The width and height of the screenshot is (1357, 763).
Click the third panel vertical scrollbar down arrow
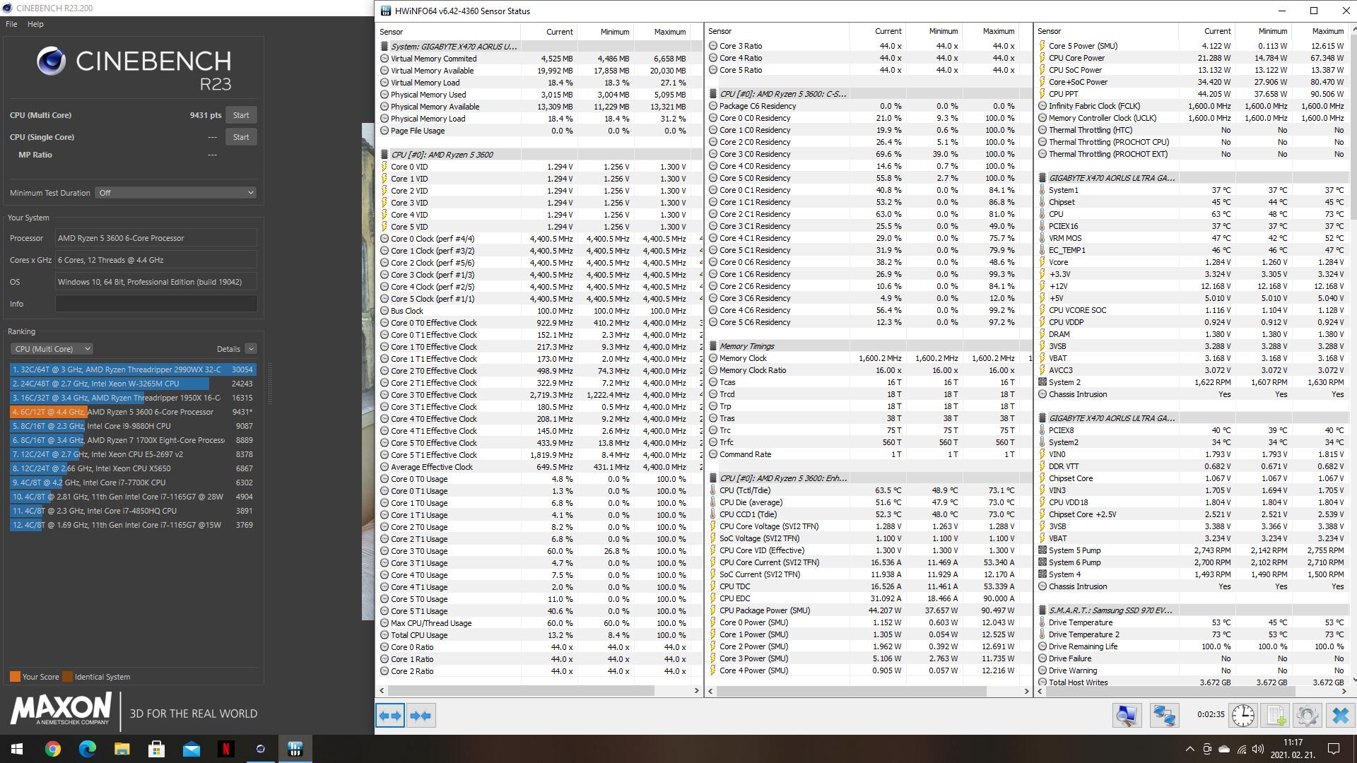point(1353,680)
